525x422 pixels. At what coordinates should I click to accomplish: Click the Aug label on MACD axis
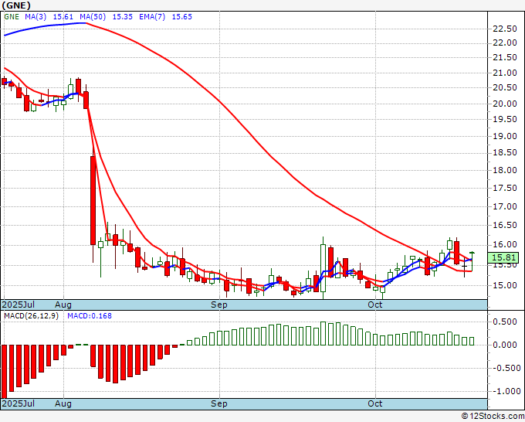pos(63,403)
